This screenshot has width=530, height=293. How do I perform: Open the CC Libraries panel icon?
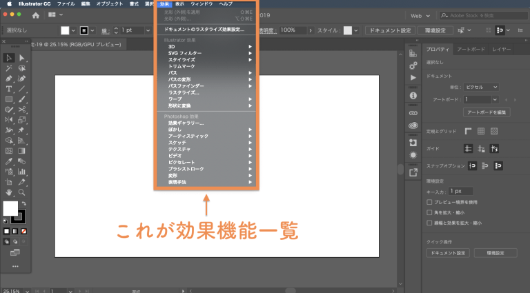click(x=413, y=125)
